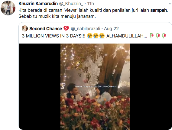The width and height of the screenshot is (172, 130).
Task: Click the middle crying face emoji
Action: [96, 36]
